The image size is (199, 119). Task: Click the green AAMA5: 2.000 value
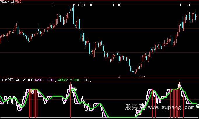69,80
